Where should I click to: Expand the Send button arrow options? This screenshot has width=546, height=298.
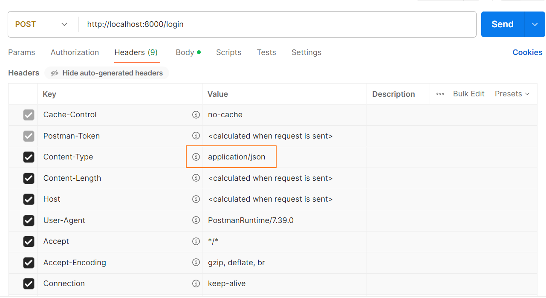(x=535, y=24)
